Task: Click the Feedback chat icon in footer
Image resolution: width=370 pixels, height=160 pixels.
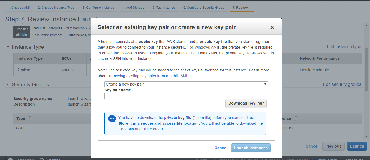Action: click(10, 159)
